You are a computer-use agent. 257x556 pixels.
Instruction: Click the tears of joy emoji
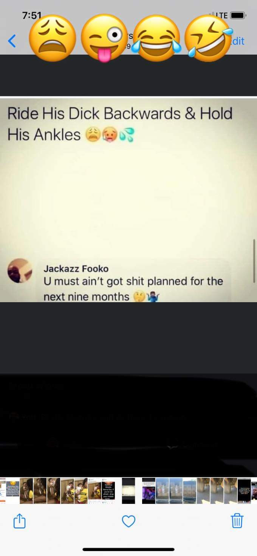(156, 38)
